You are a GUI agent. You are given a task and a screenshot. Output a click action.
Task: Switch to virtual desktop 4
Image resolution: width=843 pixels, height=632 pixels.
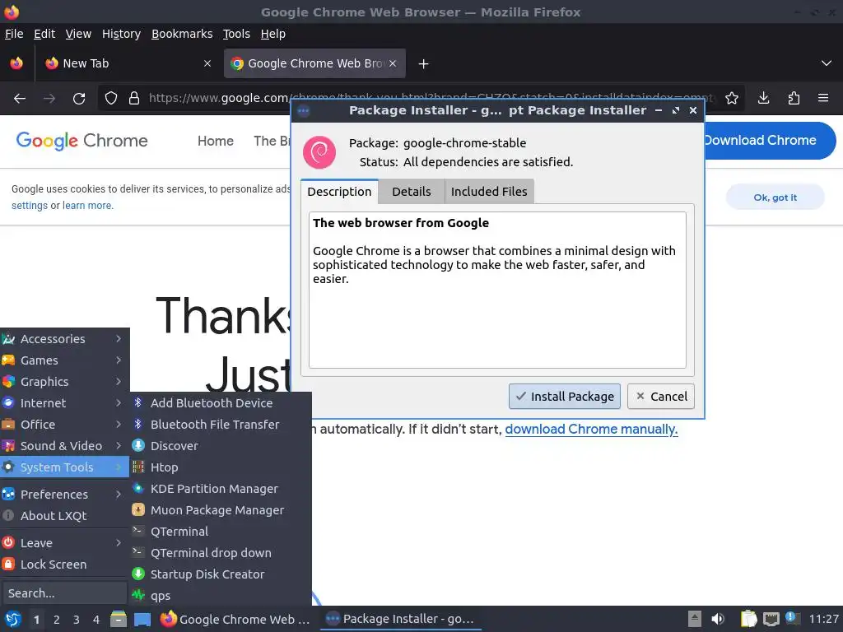[x=96, y=620]
